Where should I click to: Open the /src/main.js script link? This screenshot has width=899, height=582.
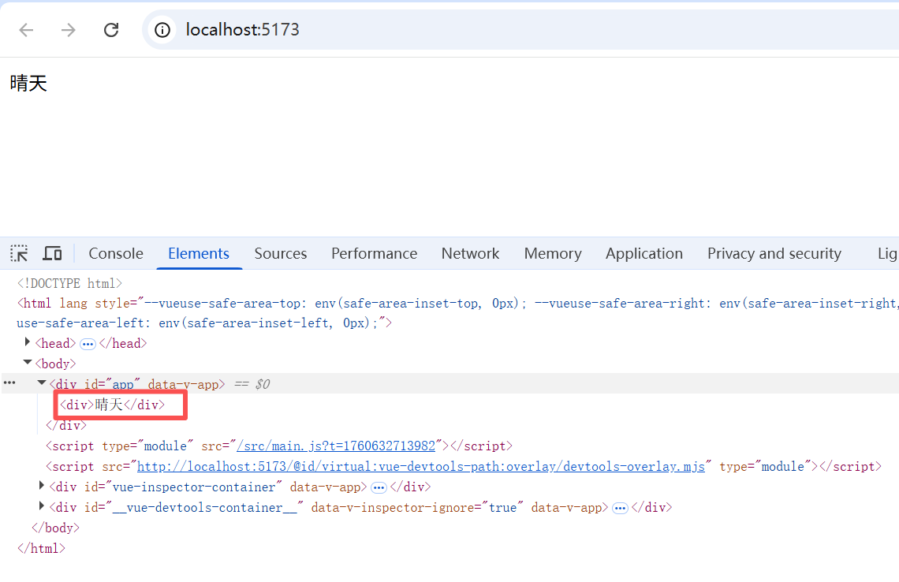pos(336,446)
